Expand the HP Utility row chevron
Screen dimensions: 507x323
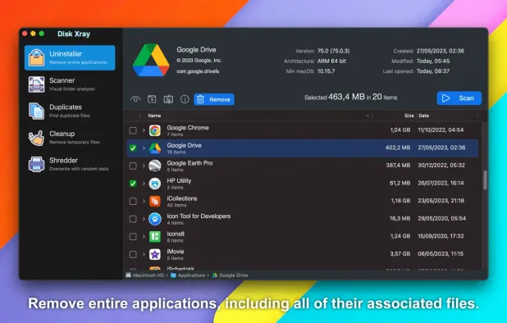coord(144,184)
